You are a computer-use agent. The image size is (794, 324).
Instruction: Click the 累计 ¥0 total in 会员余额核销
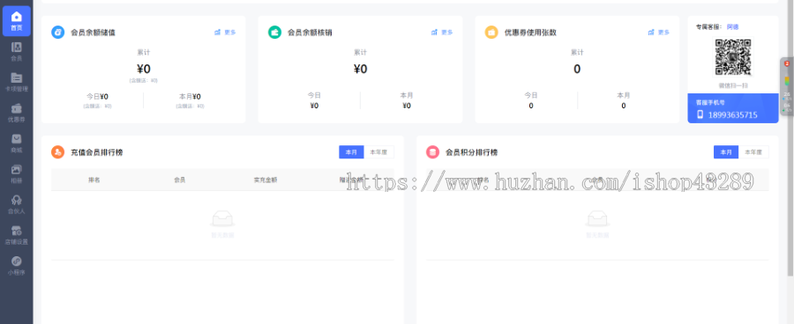tap(360, 69)
